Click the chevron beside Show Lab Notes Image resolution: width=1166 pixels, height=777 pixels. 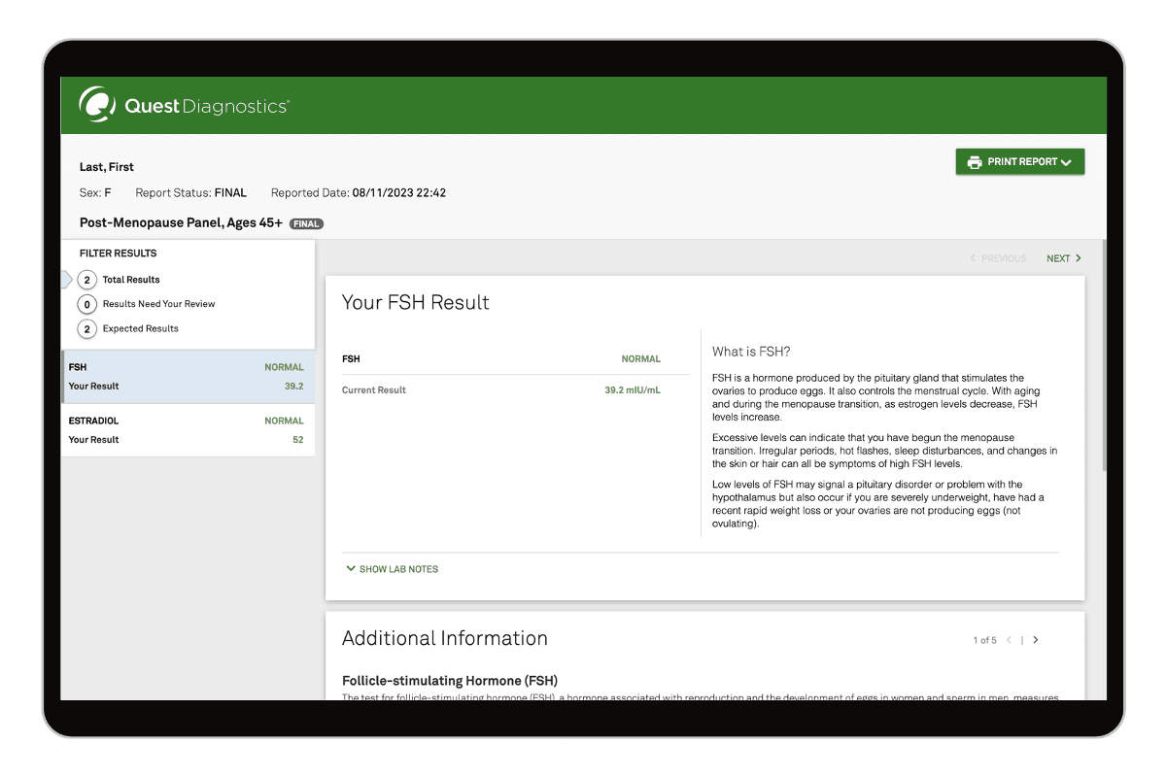click(351, 569)
